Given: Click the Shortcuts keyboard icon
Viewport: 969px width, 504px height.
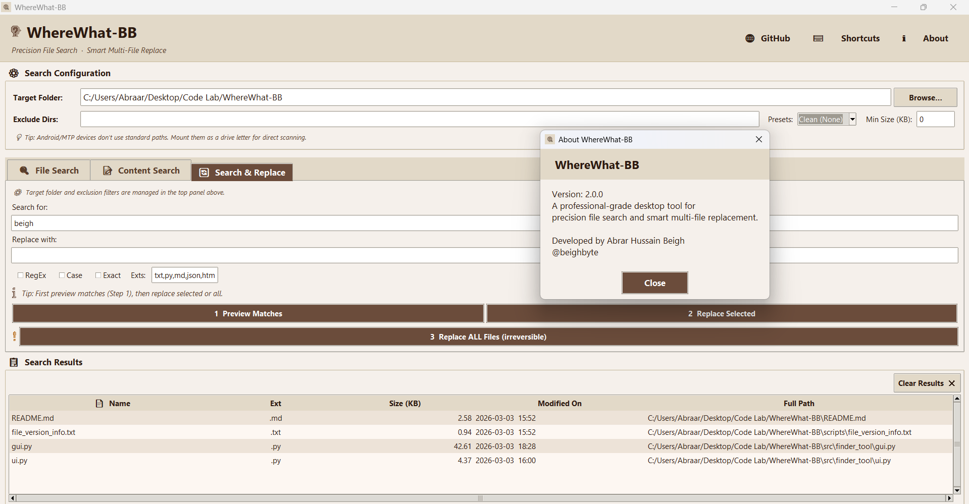Looking at the screenshot, I should (x=818, y=38).
